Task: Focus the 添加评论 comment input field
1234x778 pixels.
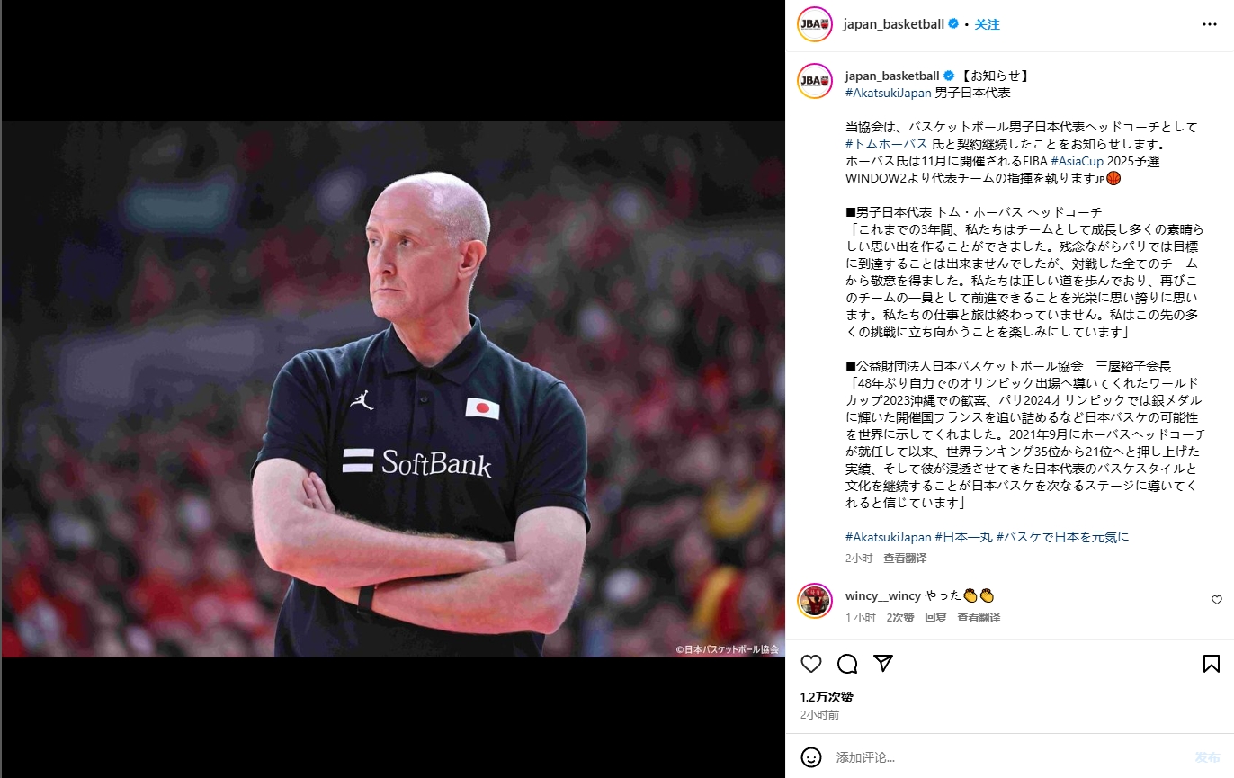Action: 1007,757
